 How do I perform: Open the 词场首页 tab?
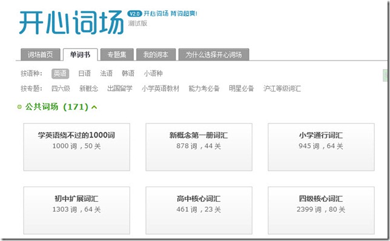coord(41,54)
